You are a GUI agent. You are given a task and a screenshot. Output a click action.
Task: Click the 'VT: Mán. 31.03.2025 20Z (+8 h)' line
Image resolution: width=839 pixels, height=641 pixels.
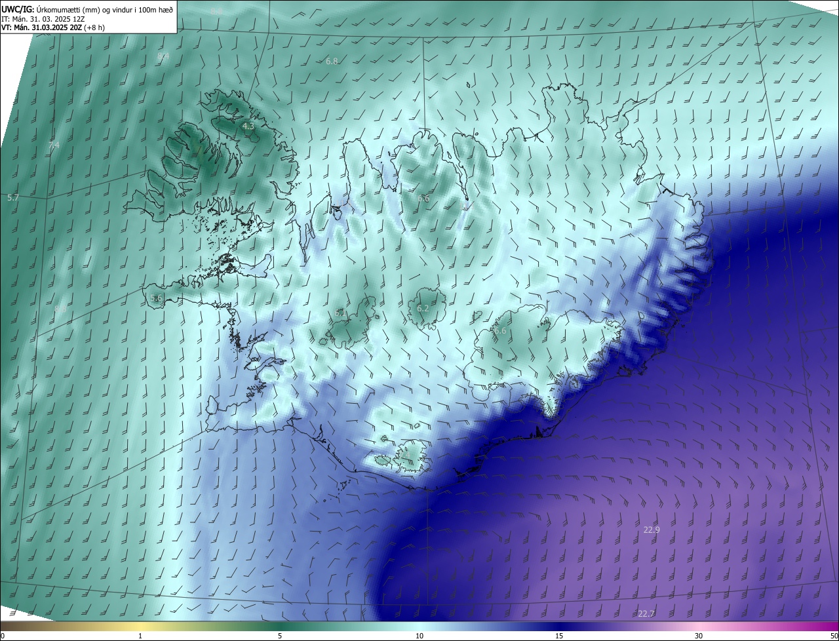(53, 28)
